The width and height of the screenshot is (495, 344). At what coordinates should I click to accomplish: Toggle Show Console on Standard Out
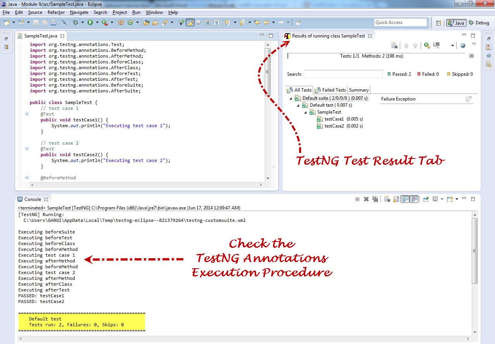click(x=405, y=199)
